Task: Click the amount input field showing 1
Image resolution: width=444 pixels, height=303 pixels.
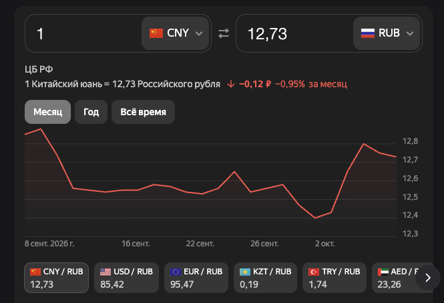Action: (x=83, y=33)
